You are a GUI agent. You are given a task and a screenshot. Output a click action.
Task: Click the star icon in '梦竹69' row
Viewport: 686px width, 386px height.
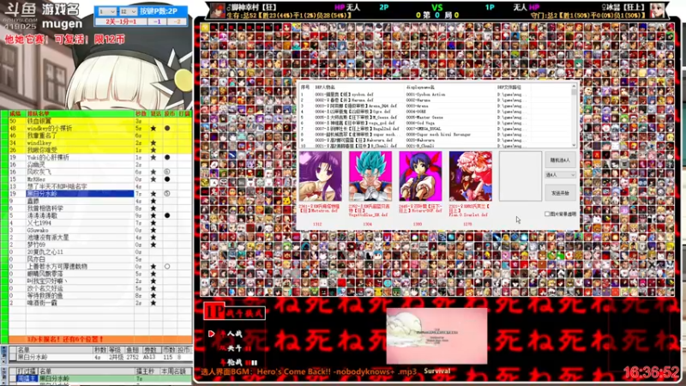pos(153,244)
